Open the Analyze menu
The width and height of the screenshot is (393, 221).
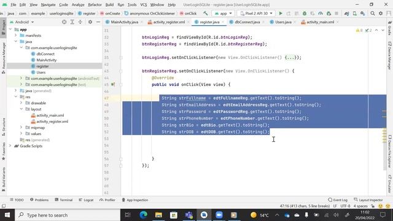point(78,4)
